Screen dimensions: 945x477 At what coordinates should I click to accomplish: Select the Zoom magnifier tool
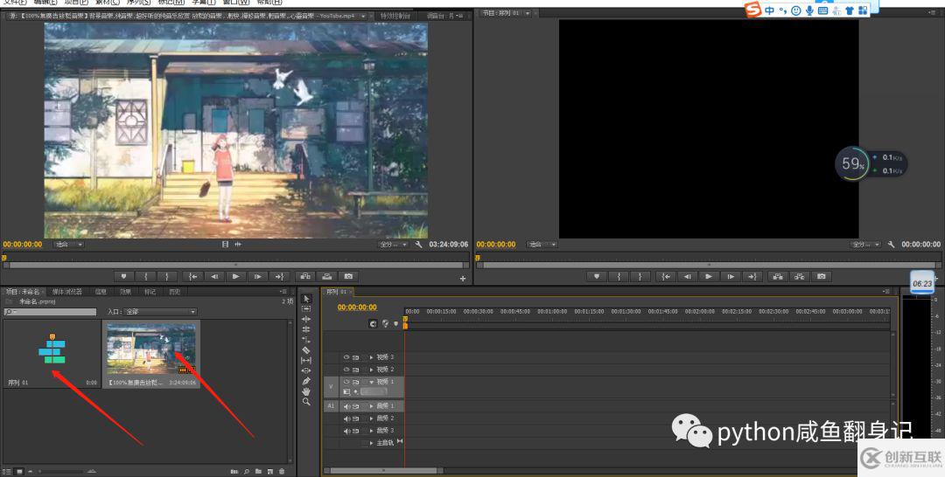tap(305, 402)
